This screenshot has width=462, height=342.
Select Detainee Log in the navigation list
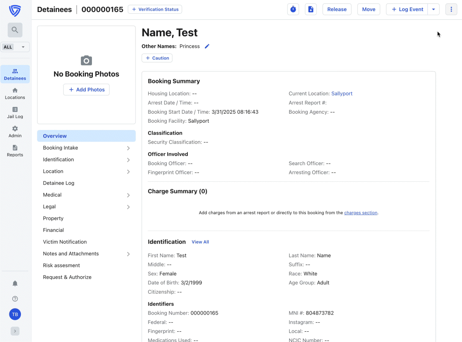tap(59, 183)
